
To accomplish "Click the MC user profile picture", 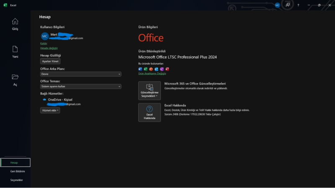I will click(45, 36).
